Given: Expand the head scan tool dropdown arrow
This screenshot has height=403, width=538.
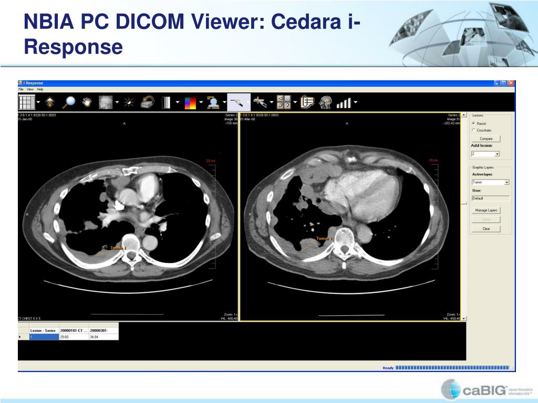Looking at the screenshot, I should [117, 102].
